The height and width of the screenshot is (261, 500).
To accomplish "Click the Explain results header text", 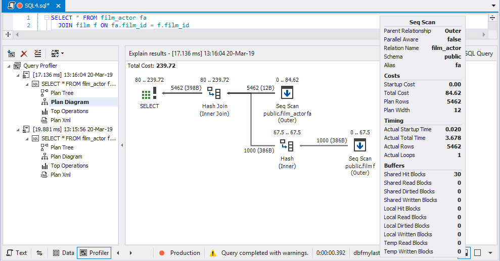I will [191, 54].
